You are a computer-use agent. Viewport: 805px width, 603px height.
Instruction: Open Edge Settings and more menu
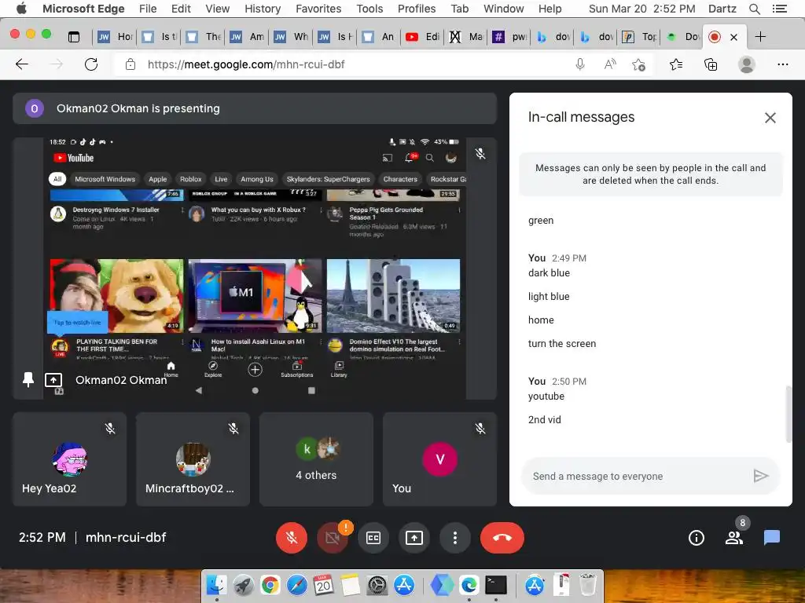pos(782,64)
